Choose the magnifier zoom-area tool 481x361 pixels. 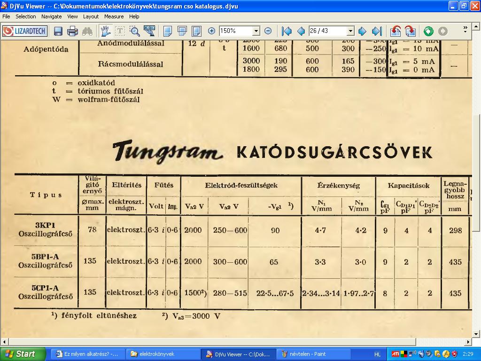(135, 31)
